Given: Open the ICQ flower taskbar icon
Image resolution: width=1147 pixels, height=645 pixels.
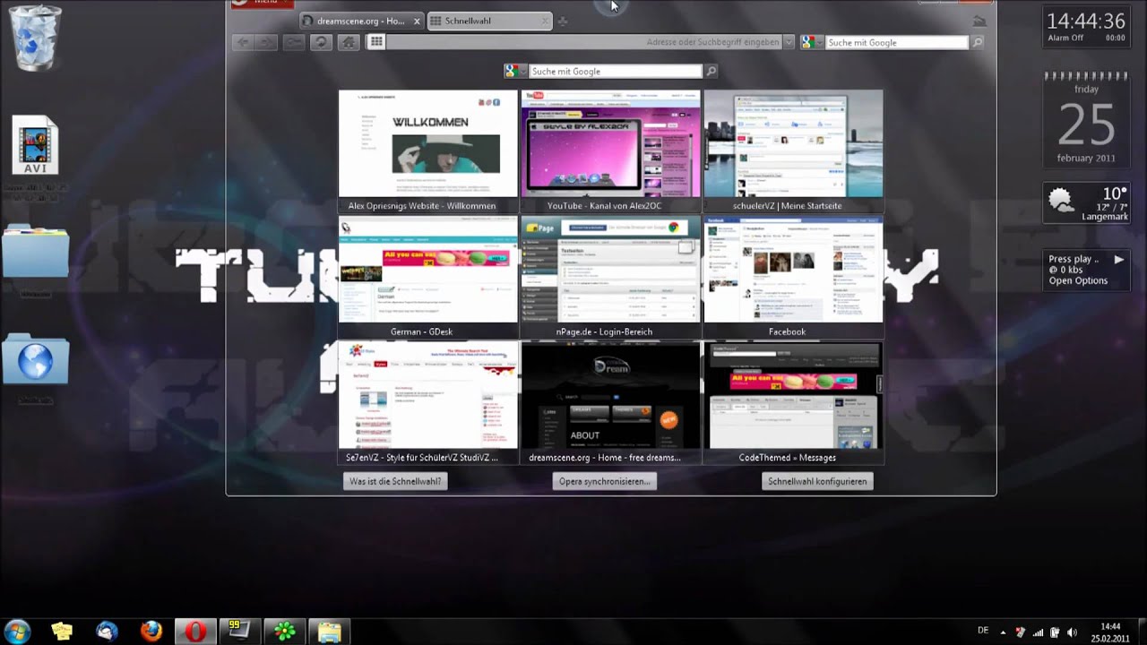Looking at the screenshot, I should (x=285, y=632).
